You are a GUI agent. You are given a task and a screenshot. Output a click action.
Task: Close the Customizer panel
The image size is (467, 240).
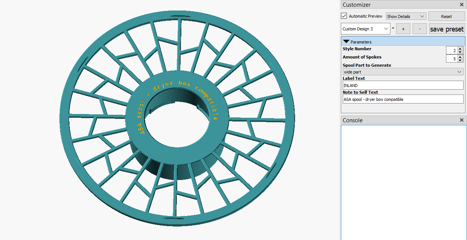462,5
